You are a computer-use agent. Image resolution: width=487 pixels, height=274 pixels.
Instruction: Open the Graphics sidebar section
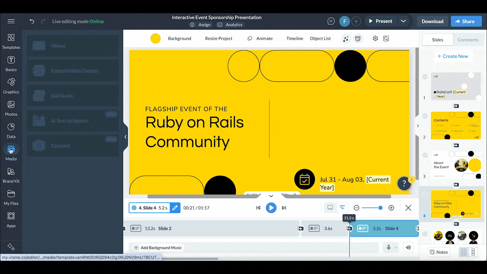11,86
